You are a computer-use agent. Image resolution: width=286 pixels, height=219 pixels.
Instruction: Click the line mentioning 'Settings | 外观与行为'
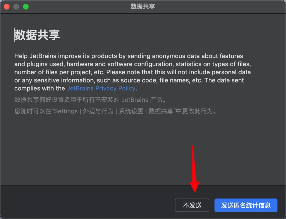(x=116, y=111)
